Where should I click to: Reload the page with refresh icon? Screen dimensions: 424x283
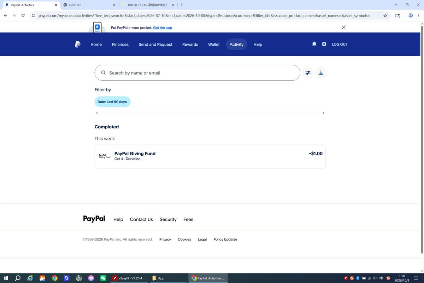coord(23,16)
